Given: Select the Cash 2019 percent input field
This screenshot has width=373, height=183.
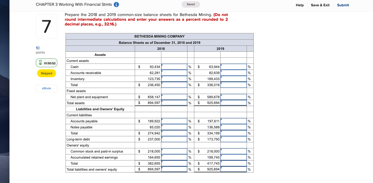Looking at the screenshot, I should 233,67.
